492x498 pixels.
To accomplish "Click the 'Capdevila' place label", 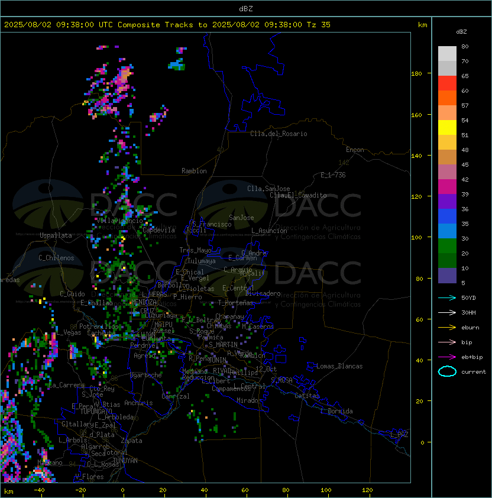I will tap(158, 230).
